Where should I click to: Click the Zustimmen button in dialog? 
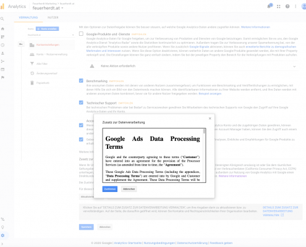coord(110,189)
